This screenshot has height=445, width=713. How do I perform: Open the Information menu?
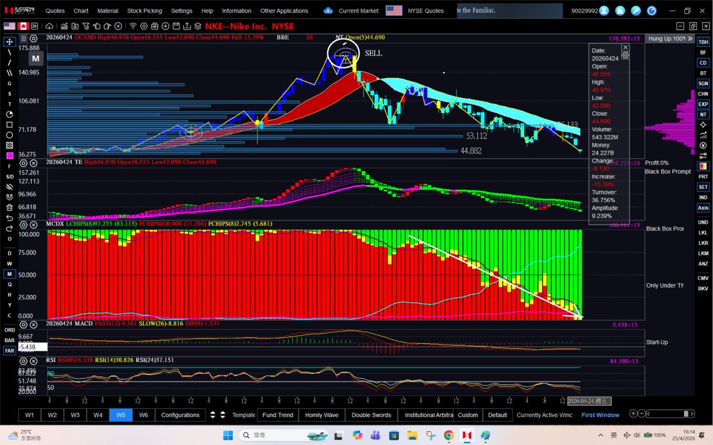point(236,11)
